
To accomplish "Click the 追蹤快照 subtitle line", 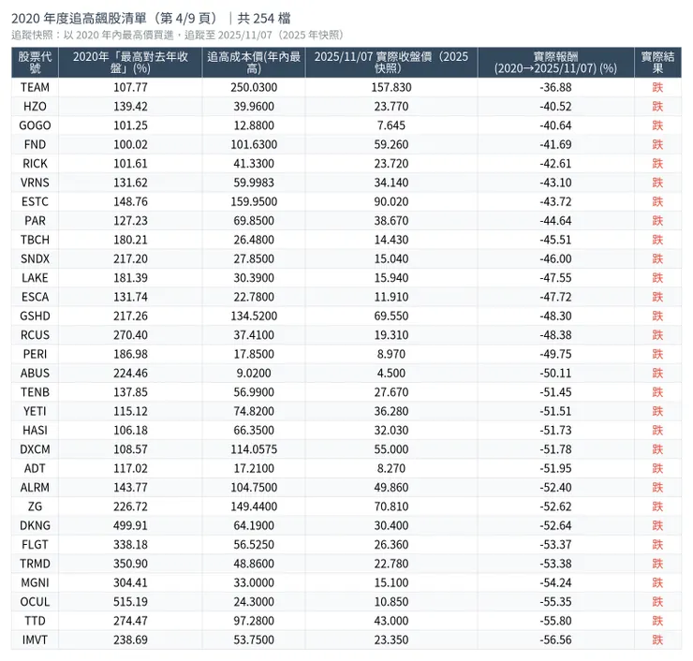I will [177, 35].
